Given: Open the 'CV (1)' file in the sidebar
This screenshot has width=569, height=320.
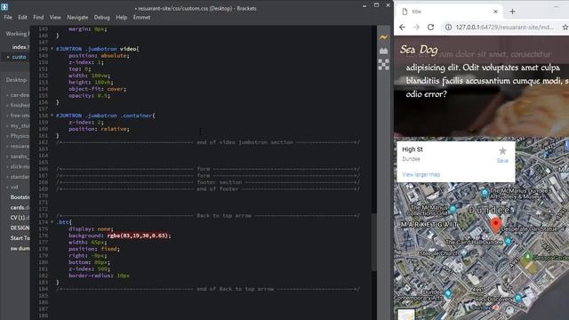Looking at the screenshot, I should tap(20, 218).
